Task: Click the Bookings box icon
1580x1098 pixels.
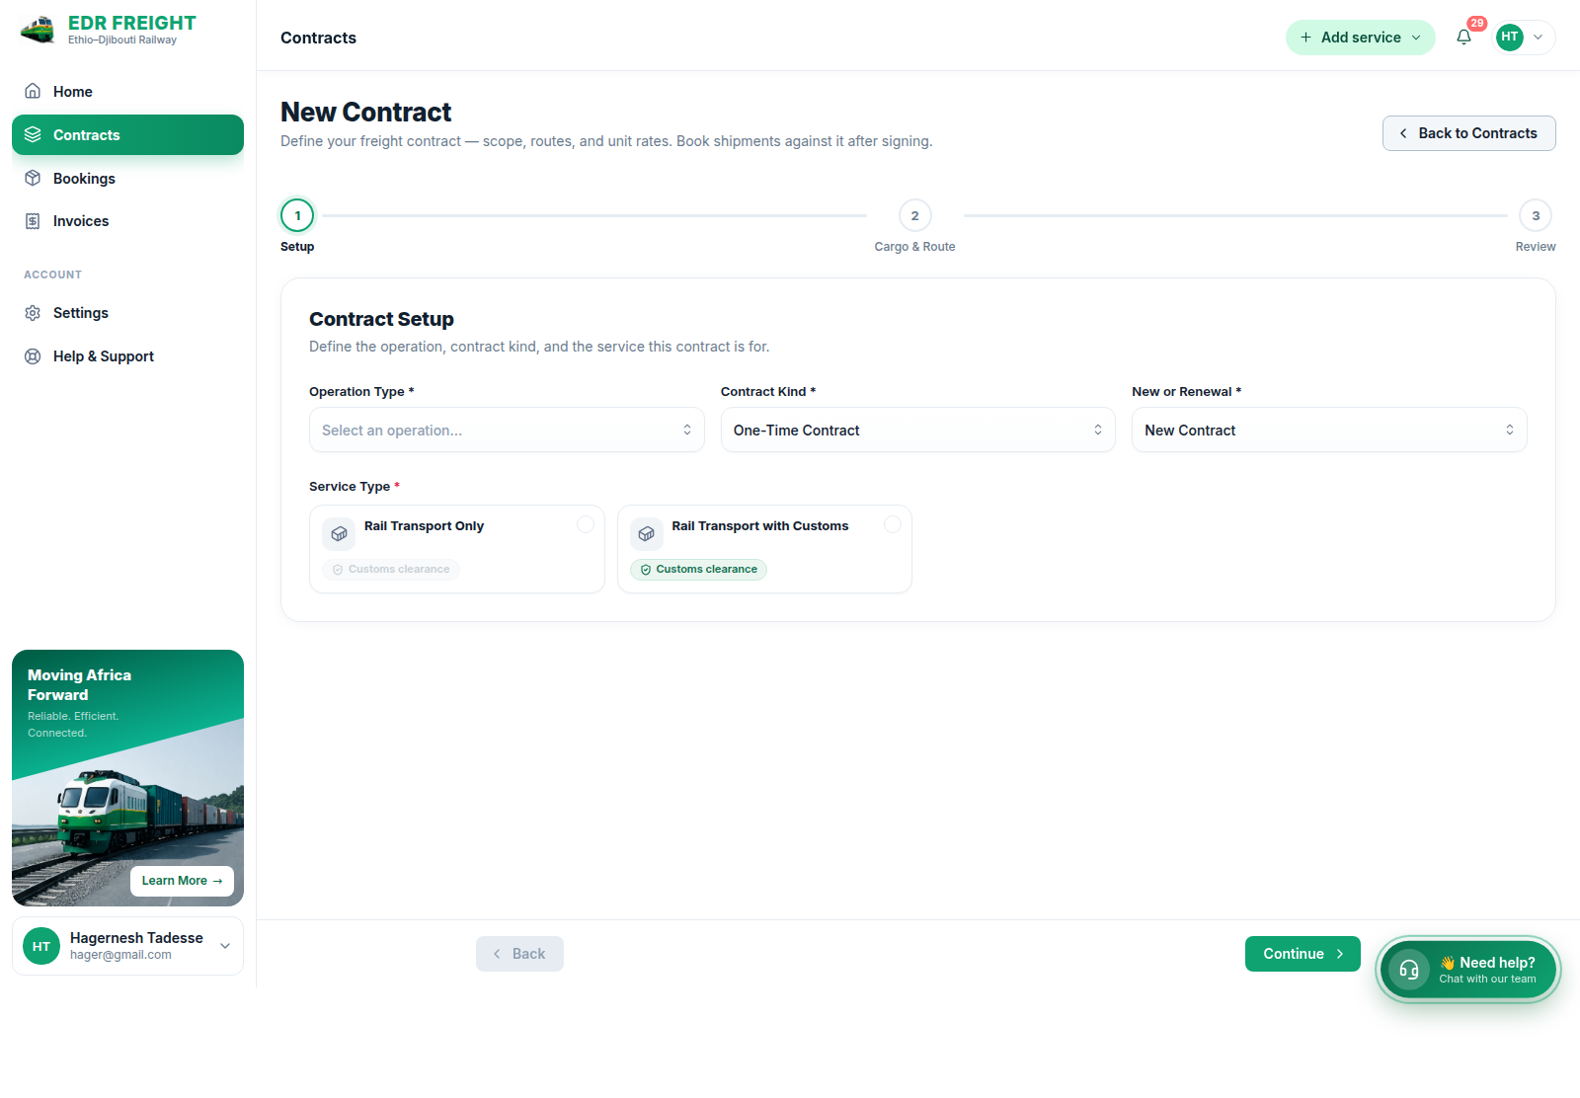Action: coord(33,178)
